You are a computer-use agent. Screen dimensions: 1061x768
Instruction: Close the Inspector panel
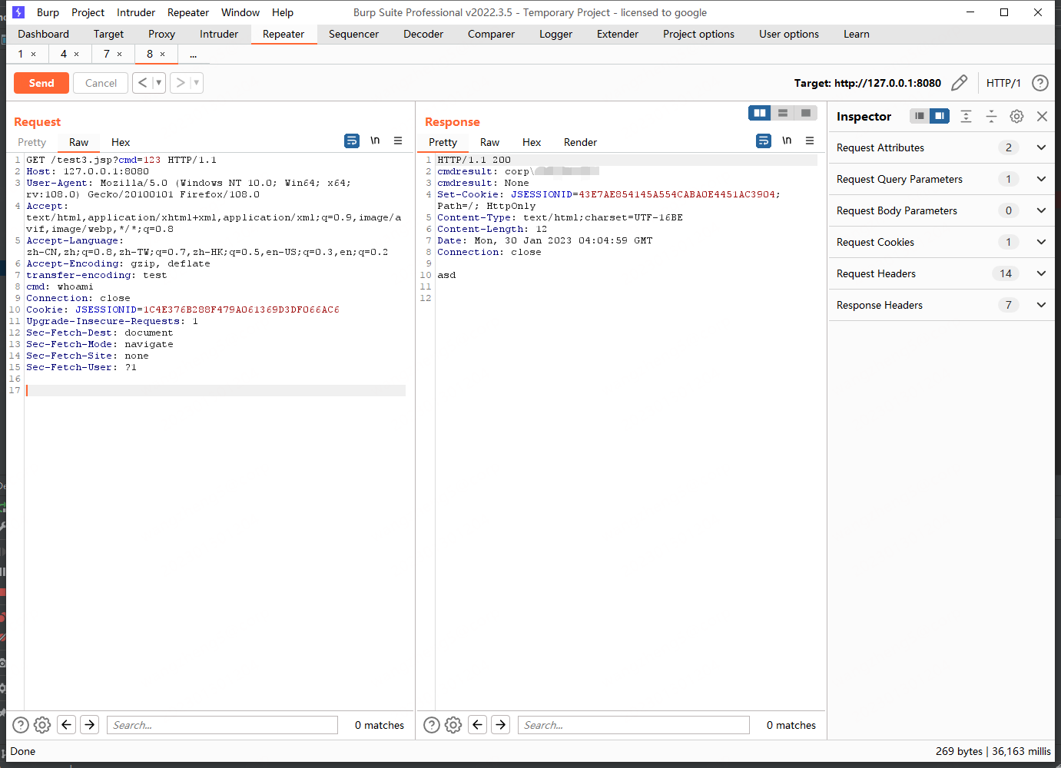tap(1042, 116)
